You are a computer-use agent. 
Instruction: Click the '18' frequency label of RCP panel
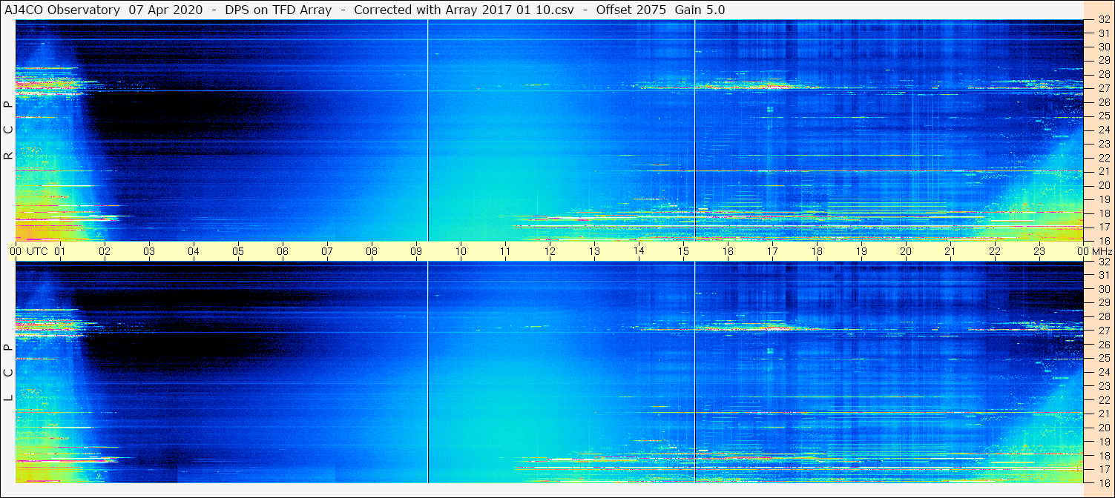(x=1103, y=213)
